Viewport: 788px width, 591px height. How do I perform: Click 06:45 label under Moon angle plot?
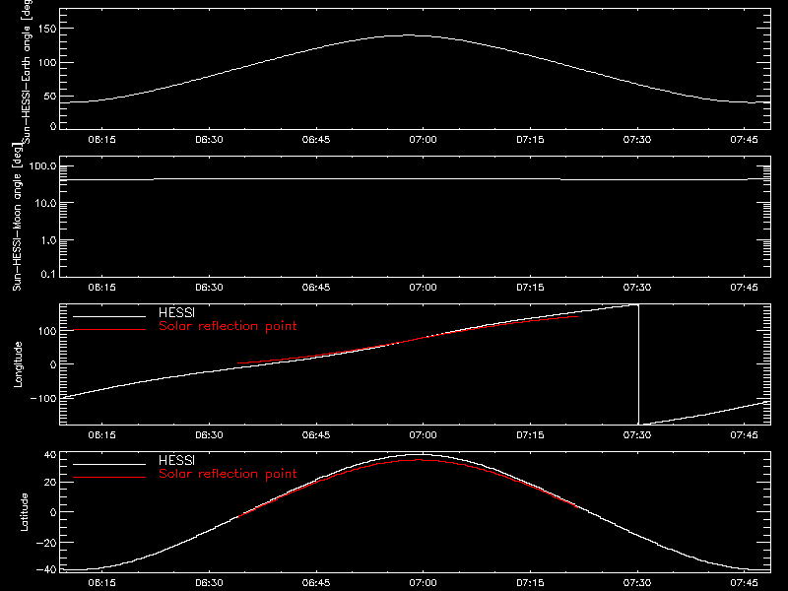tap(316, 288)
